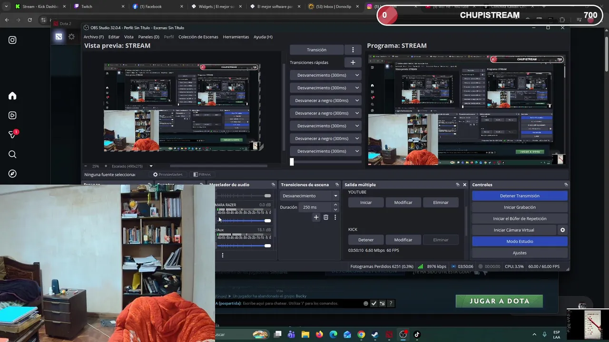Open Steam from the taskbar
609x342 pixels.
(x=375, y=334)
